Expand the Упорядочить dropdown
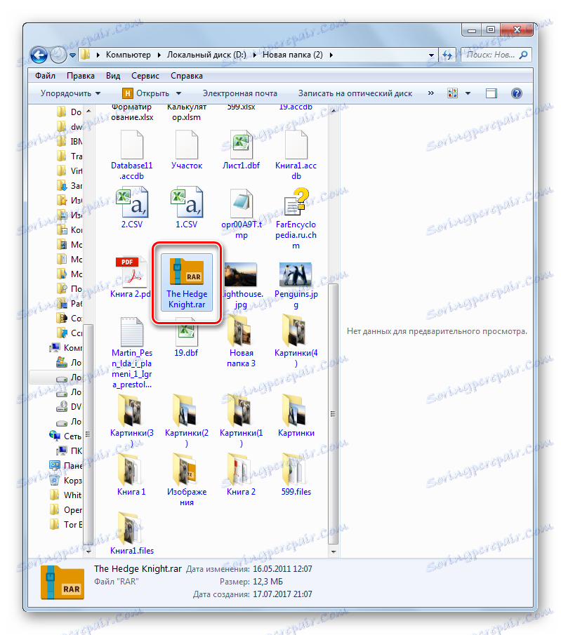Image resolution: width=561 pixels, height=635 pixels. [70, 93]
